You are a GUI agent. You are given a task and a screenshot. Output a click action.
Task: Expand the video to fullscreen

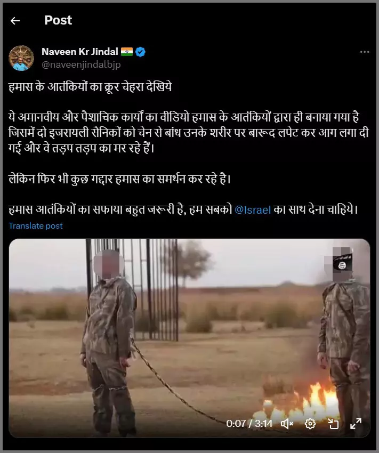(x=356, y=424)
